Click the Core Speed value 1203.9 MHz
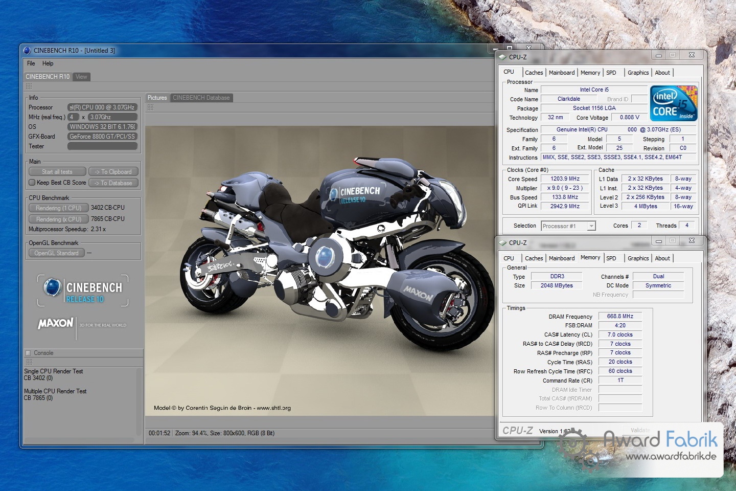Image resolution: width=736 pixels, height=491 pixels. (x=565, y=179)
